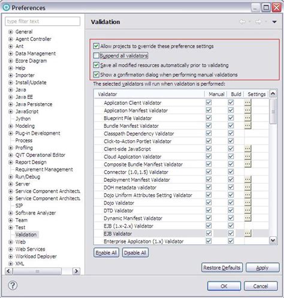Image resolution: width=284 pixels, height=298 pixels.
Task: Select Validation in the preferences tree
Action: pyautogui.click(x=26, y=234)
